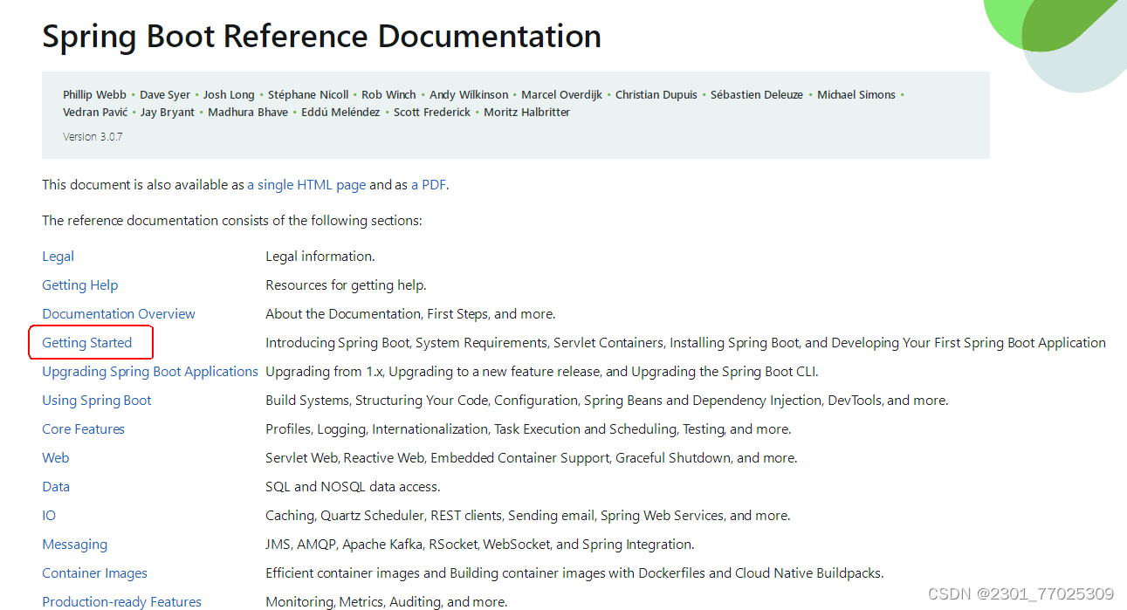This screenshot has height=610, width=1127.
Task: Select the Version 3.0.7 text
Action: (93, 137)
